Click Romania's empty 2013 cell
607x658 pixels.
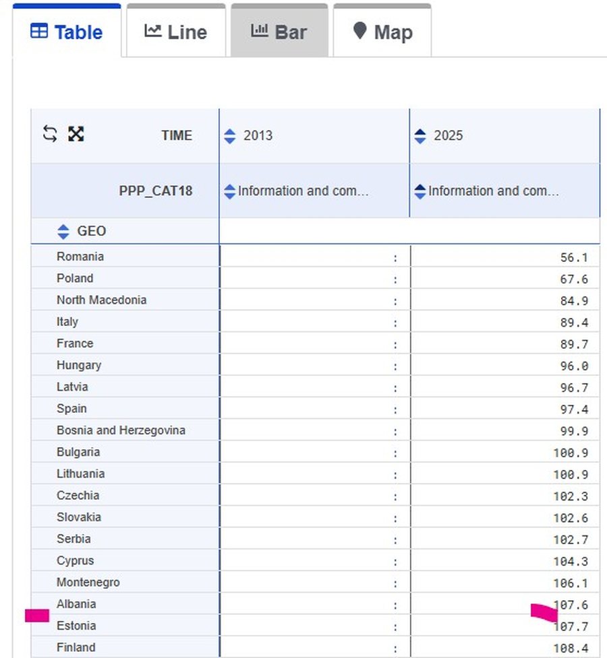(x=315, y=257)
